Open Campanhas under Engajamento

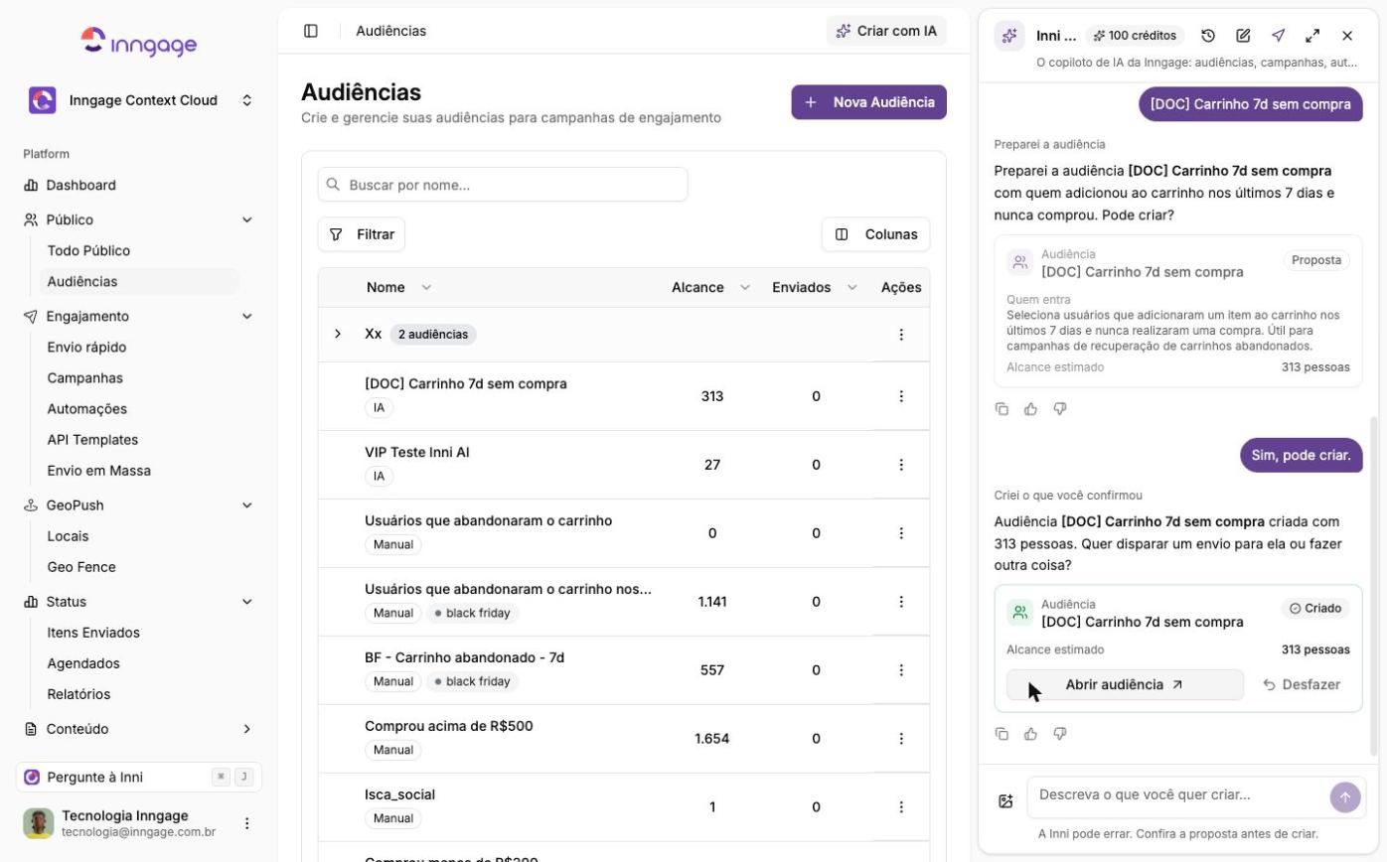point(85,378)
